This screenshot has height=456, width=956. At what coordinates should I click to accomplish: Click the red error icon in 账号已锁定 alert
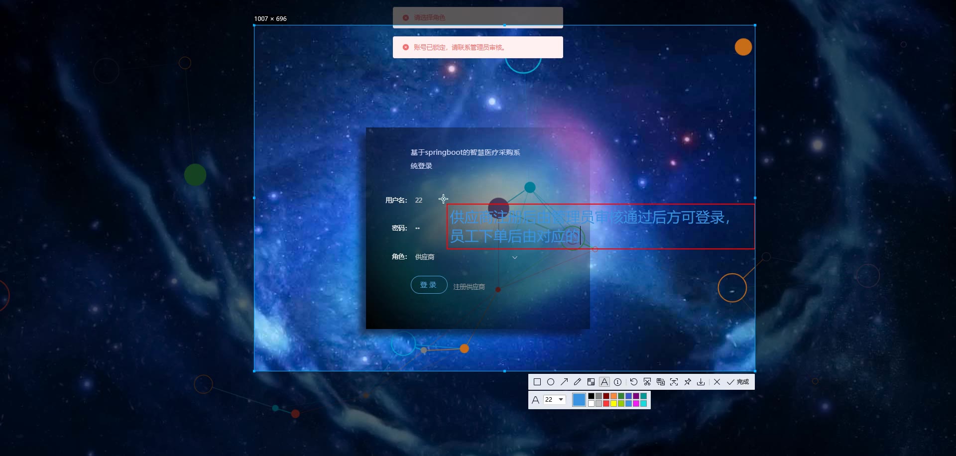pos(406,47)
